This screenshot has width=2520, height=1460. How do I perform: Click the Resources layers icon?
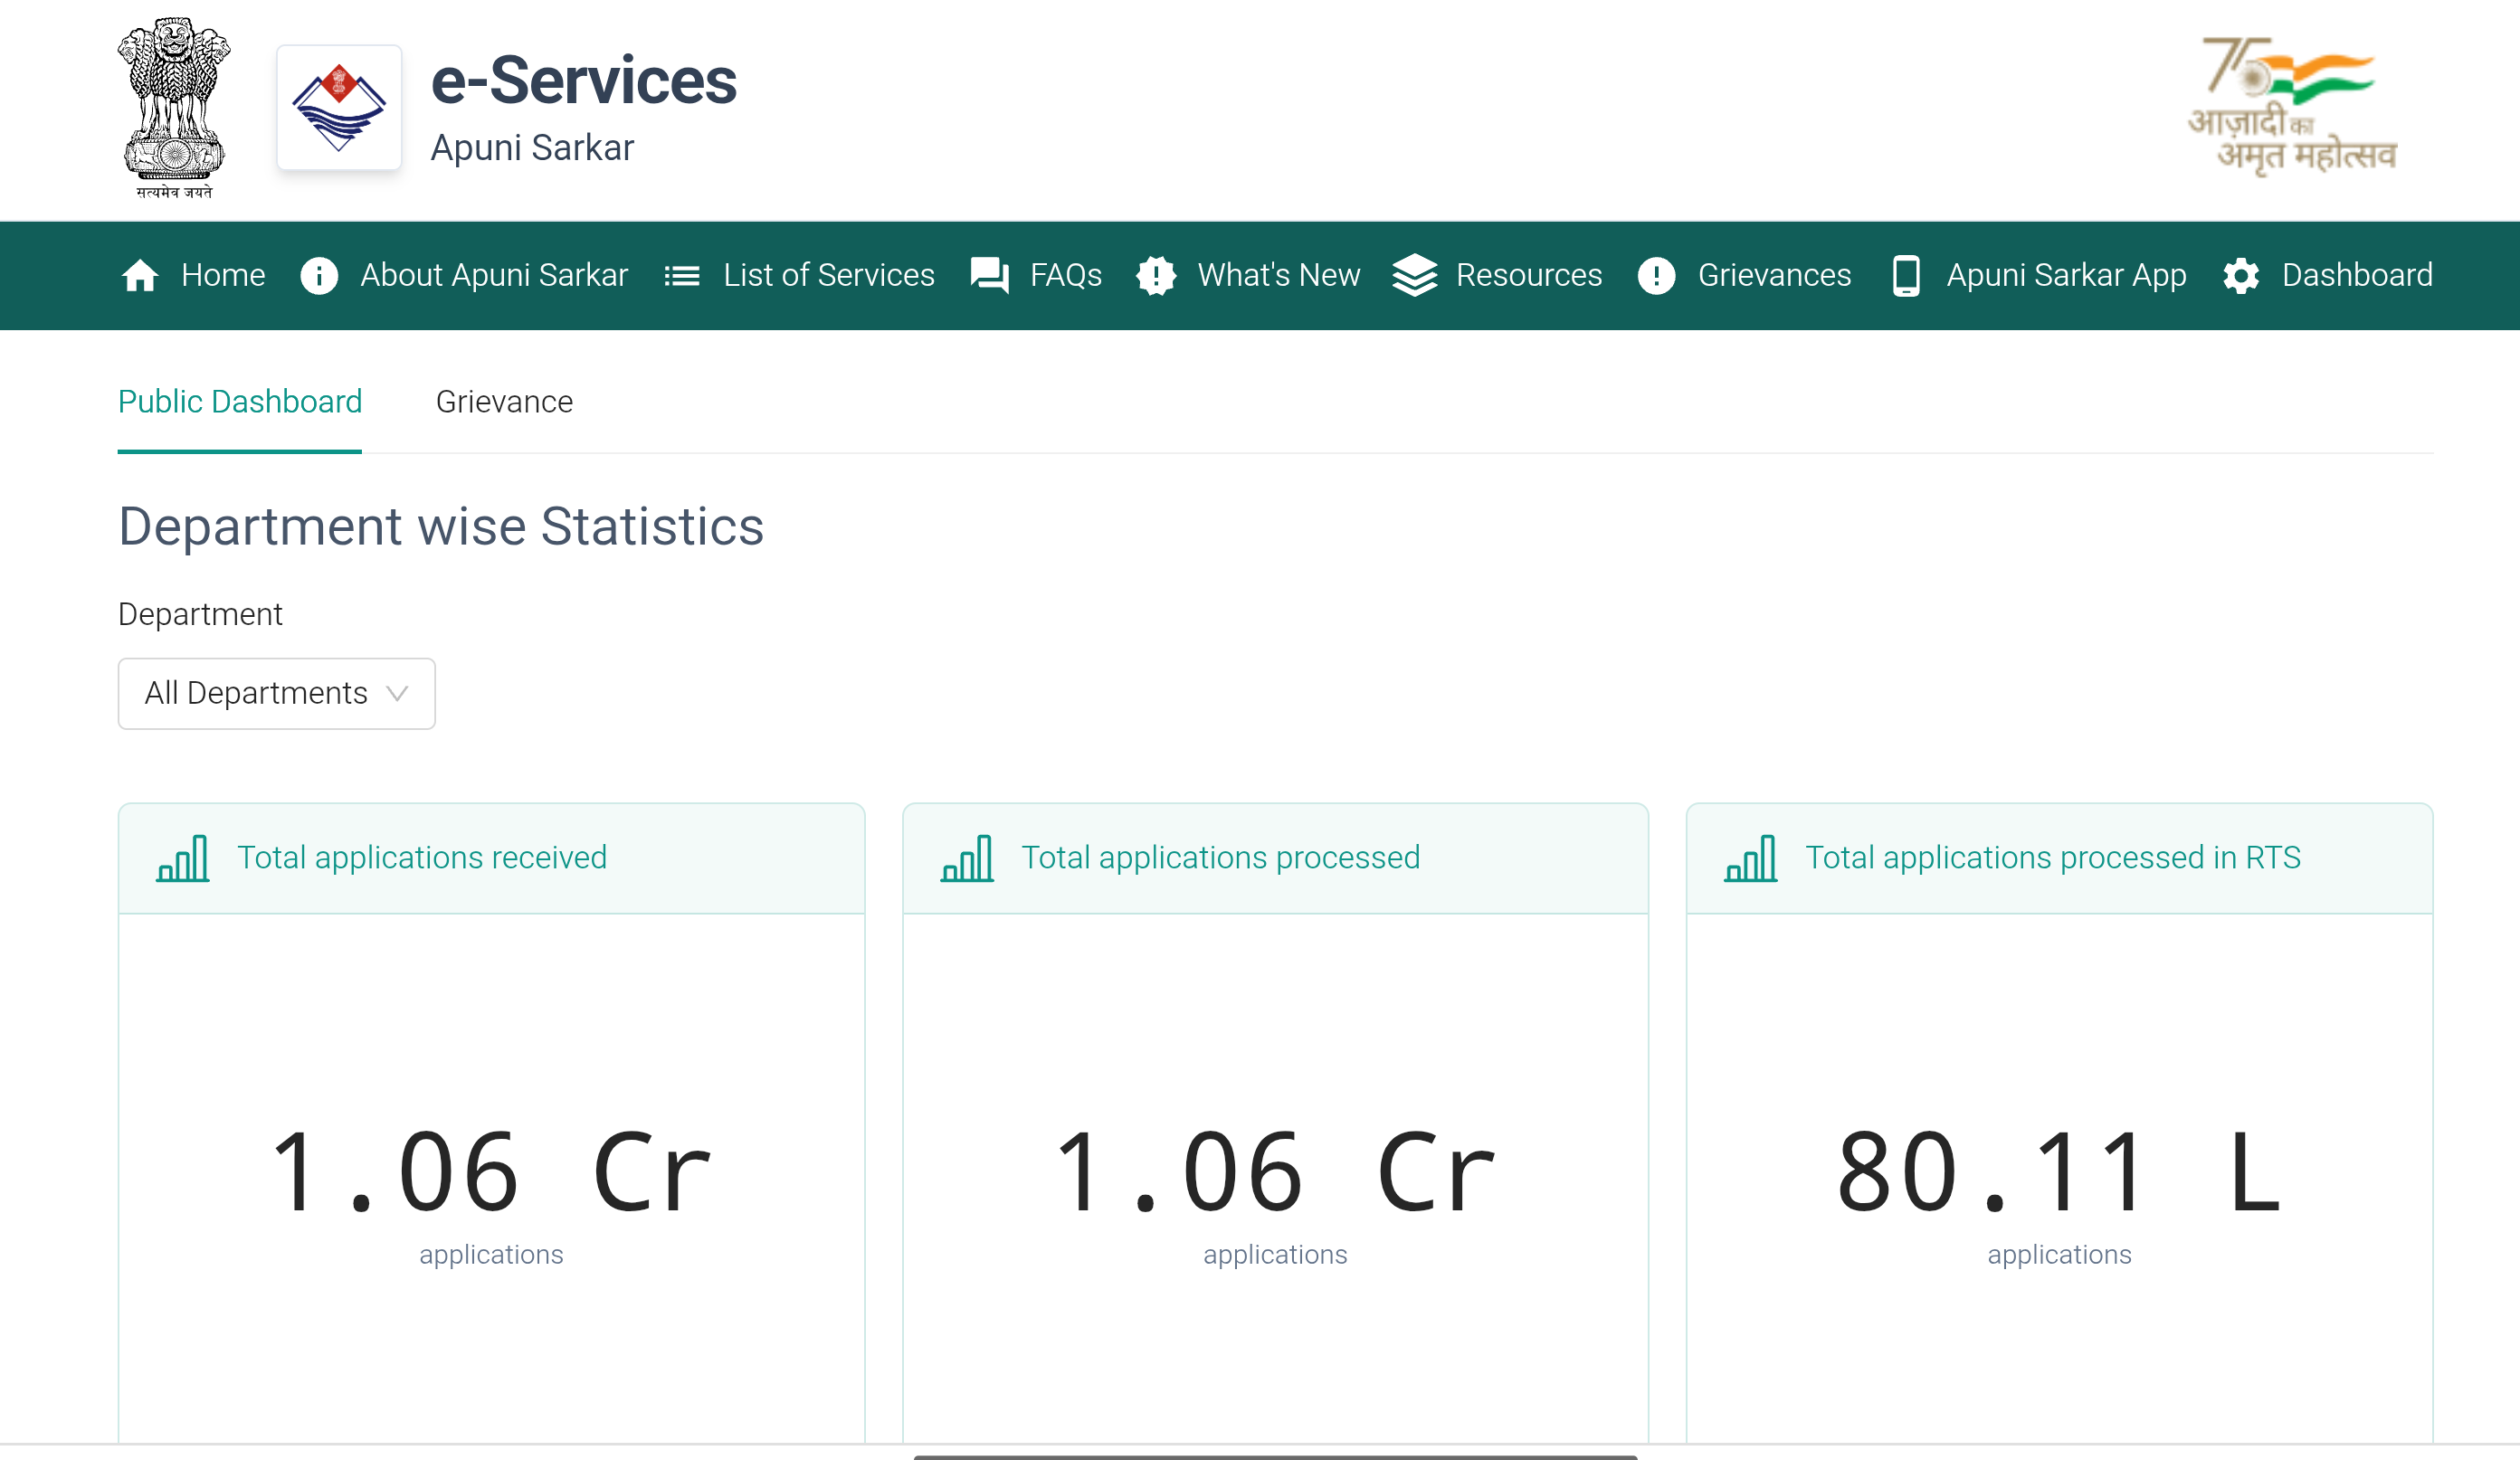point(1414,275)
